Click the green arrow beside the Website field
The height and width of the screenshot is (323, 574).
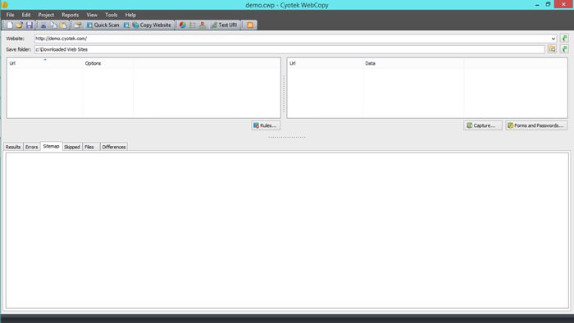click(x=564, y=38)
